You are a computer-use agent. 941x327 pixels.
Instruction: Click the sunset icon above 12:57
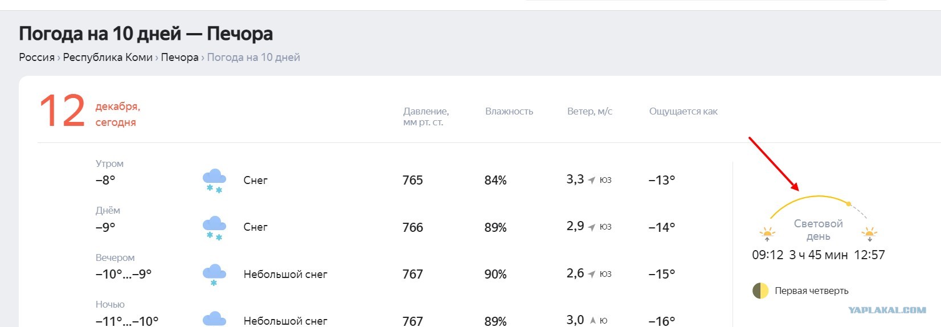tap(869, 234)
